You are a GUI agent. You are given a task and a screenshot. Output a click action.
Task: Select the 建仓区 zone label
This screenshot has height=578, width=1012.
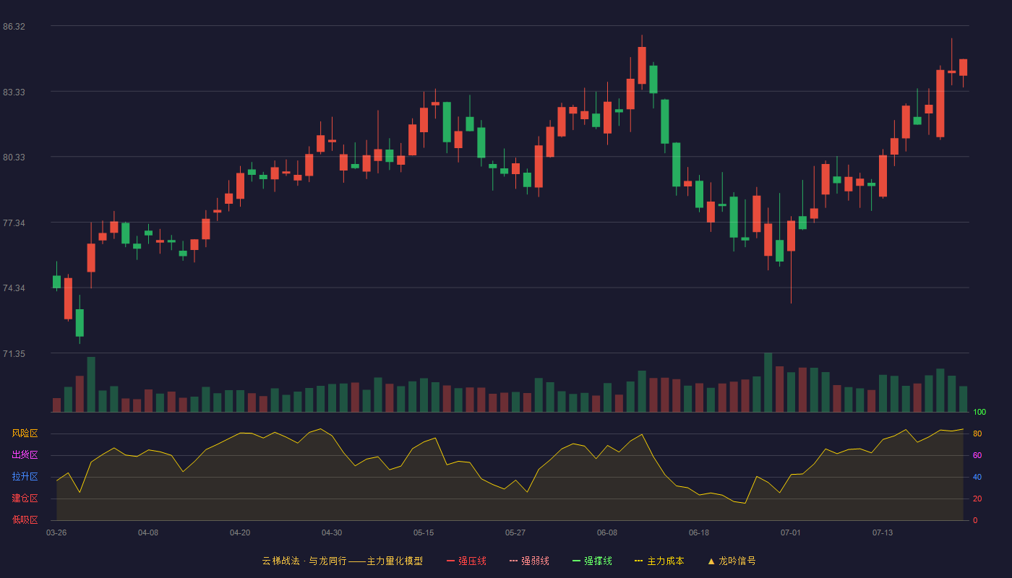pos(25,499)
